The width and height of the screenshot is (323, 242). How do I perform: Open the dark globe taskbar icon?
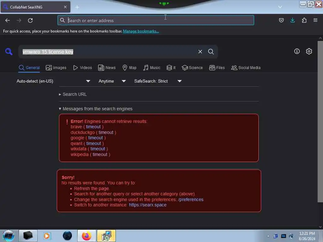pyautogui.click(x=68, y=236)
